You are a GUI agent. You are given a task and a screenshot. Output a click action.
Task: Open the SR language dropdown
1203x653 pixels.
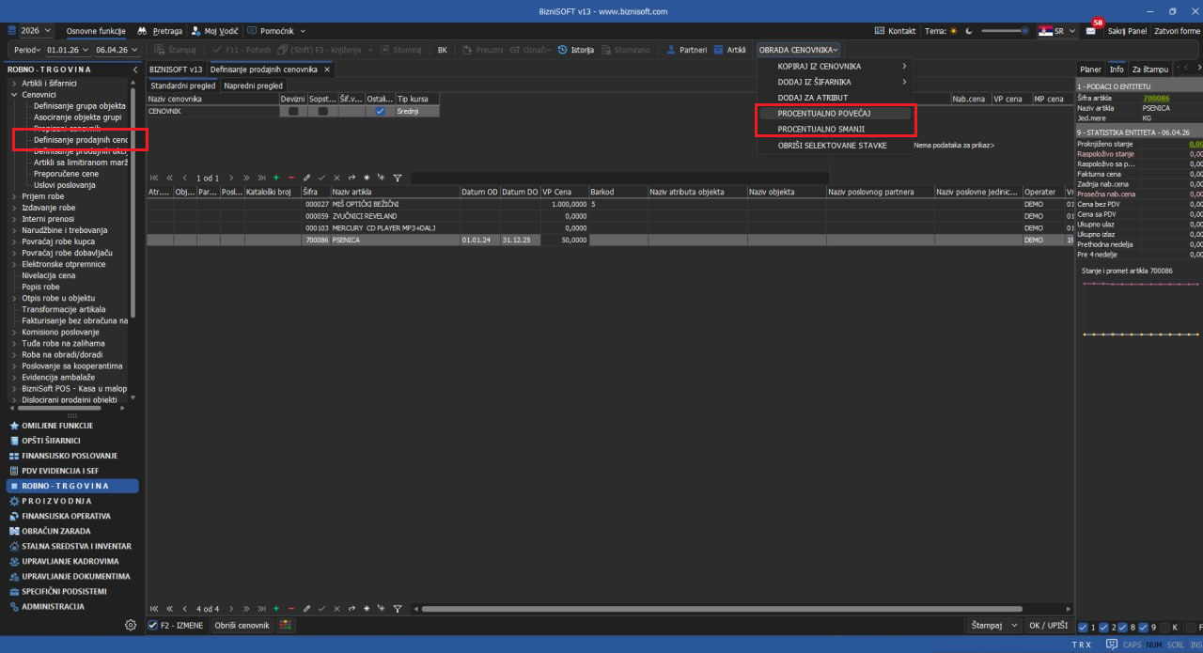click(x=1057, y=31)
